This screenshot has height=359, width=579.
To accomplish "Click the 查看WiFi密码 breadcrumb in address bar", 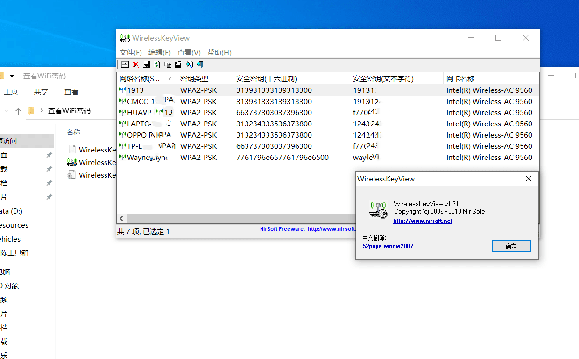I will 69,111.
